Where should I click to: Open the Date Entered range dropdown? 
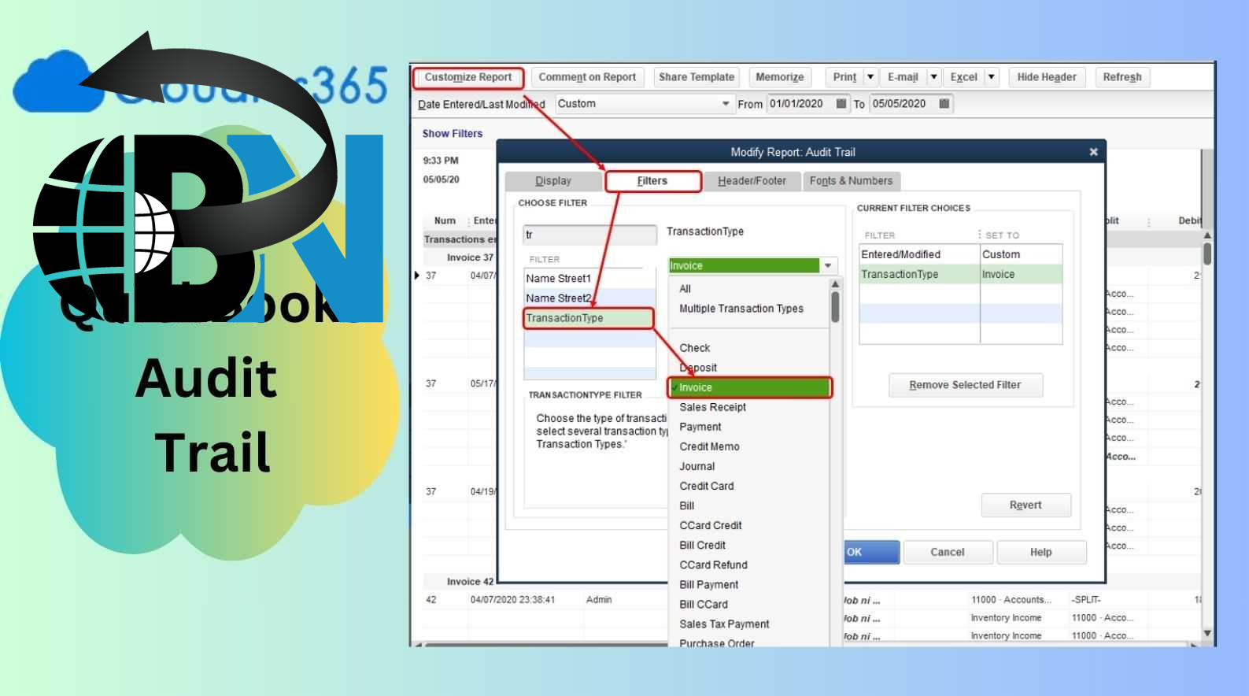(725, 104)
